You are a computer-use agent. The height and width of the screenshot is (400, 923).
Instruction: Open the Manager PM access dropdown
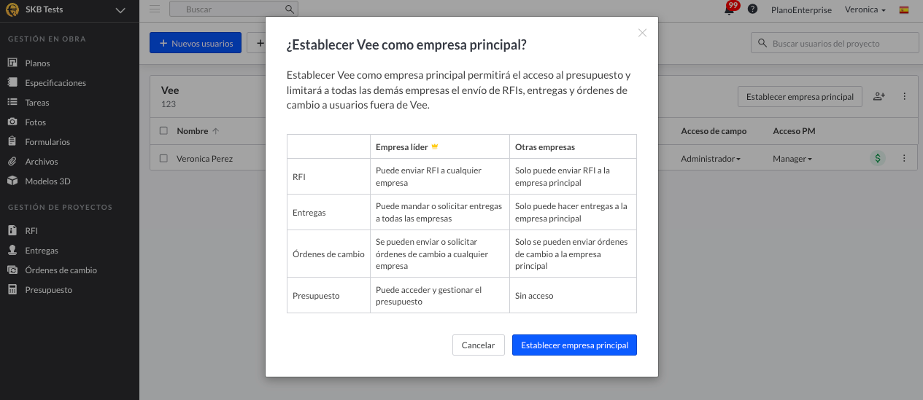(x=792, y=159)
